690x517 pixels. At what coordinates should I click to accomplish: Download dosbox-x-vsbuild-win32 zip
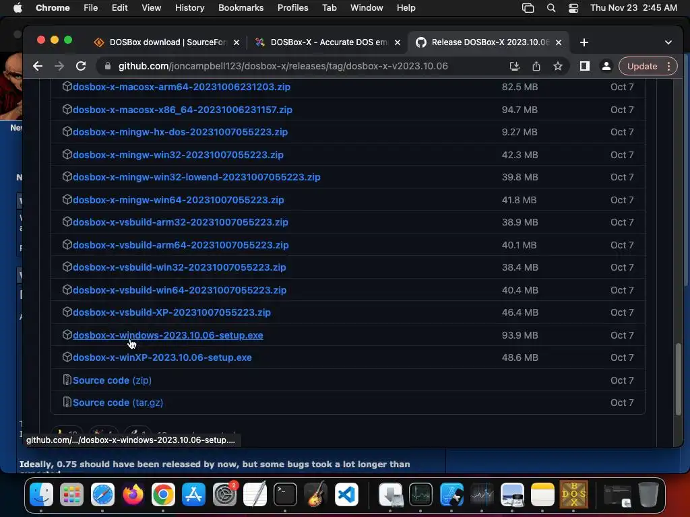coord(179,267)
